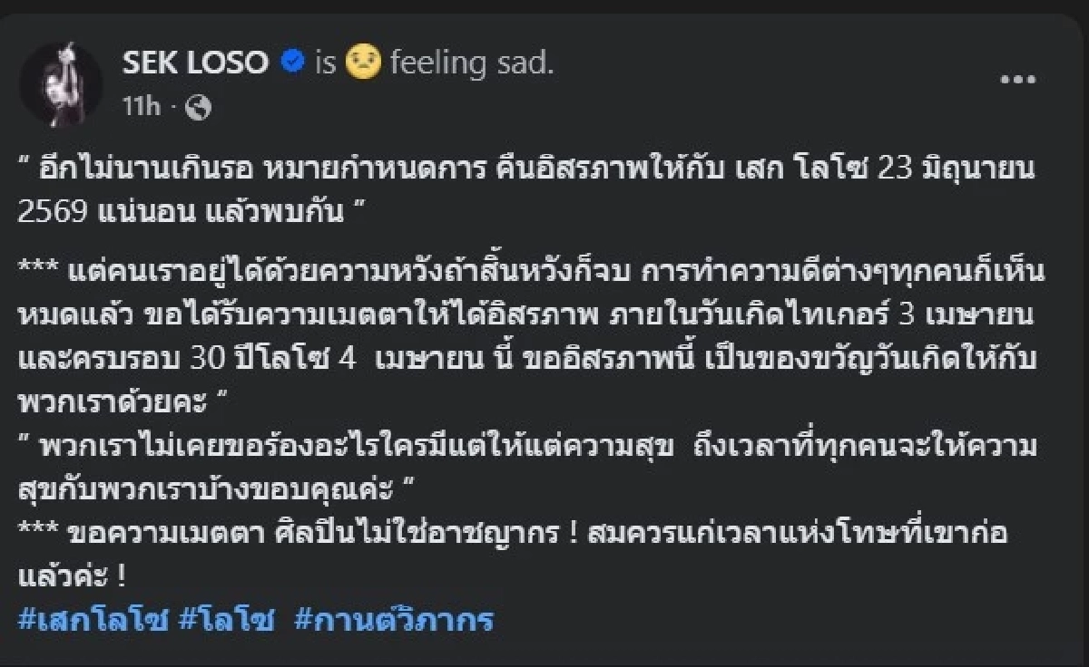The height and width of the screenshot is (667, 1089).
Task: Select the verified badge beside SEK LOSO
Action: pyautogui.click(x=290, y=60)
